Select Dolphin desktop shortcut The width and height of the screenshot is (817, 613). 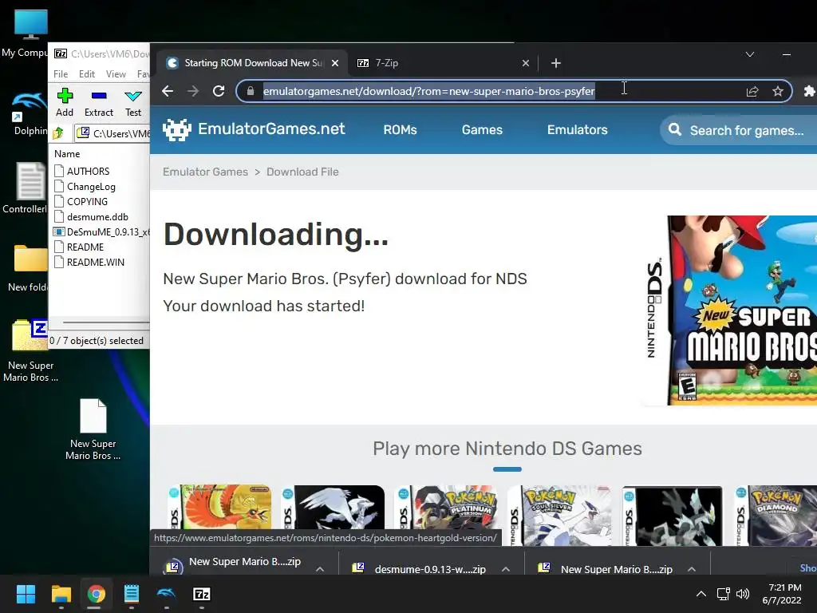click(29, 113)
